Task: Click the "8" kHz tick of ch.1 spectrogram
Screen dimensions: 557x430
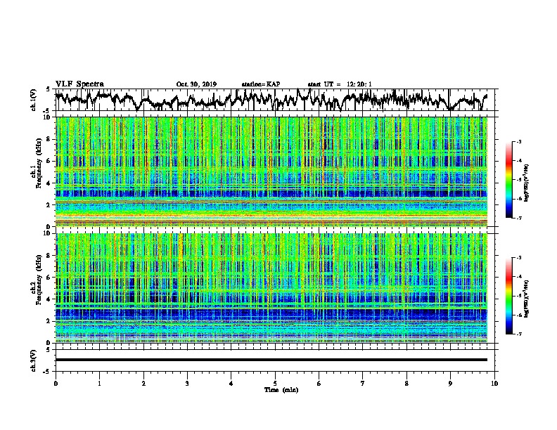Action: [x=49, y=139]
